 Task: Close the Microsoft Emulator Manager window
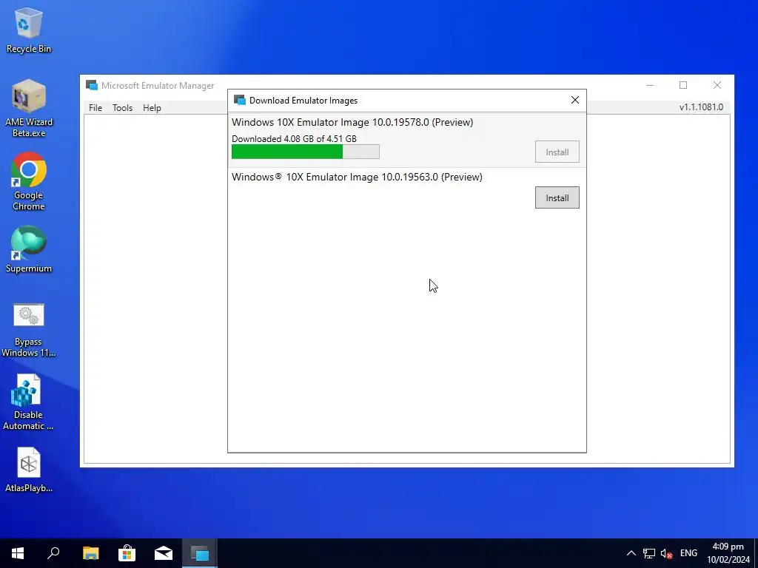(x=717, y=85)
